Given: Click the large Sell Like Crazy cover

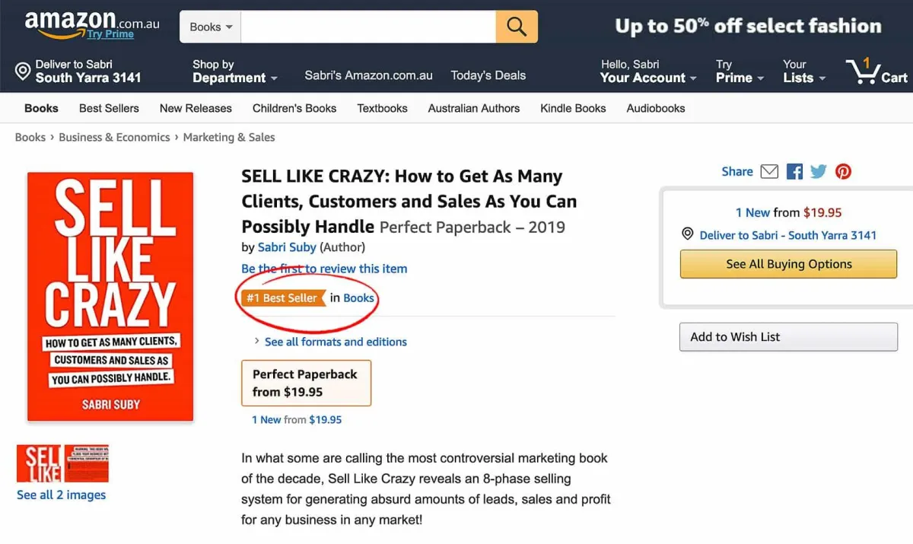Looking at the screenshot, I should (110, 296).
